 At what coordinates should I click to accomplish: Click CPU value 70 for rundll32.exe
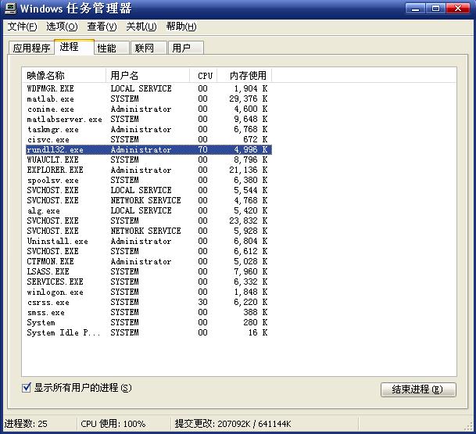click(202, 149)
